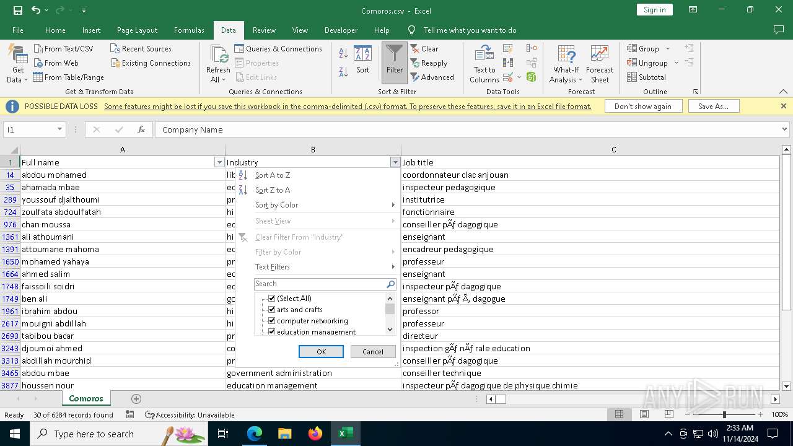
Task: Open the Get Data menu
Action: pyautogui.click(x=17, y=64)
